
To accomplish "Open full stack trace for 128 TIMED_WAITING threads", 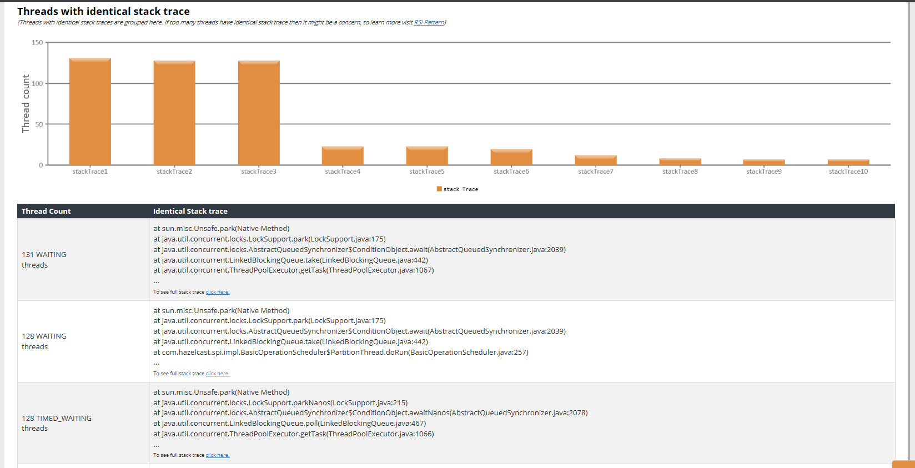I will pyautogui.click(x=218, y=455).
